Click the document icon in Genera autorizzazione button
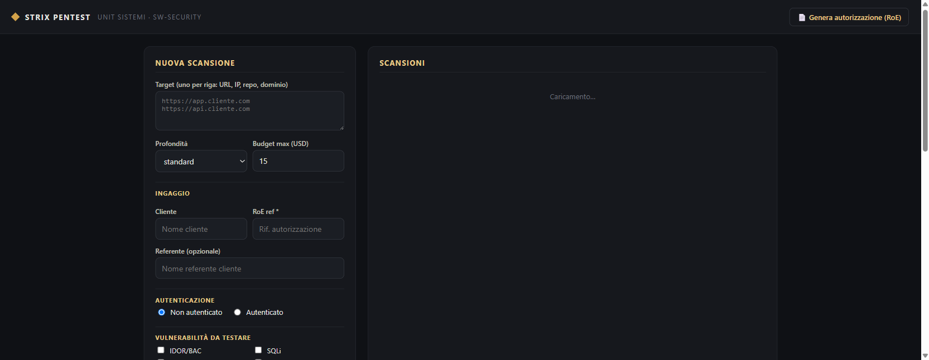The width and height of the screenshot is (929, 360). [802, 17]
